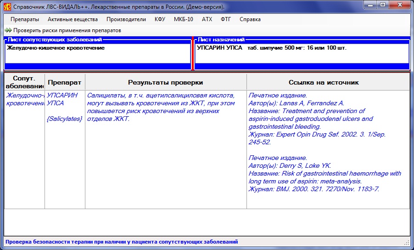The image size is (414, 250).
Task: Open the Препараты menu
Action: coord(25,19)
